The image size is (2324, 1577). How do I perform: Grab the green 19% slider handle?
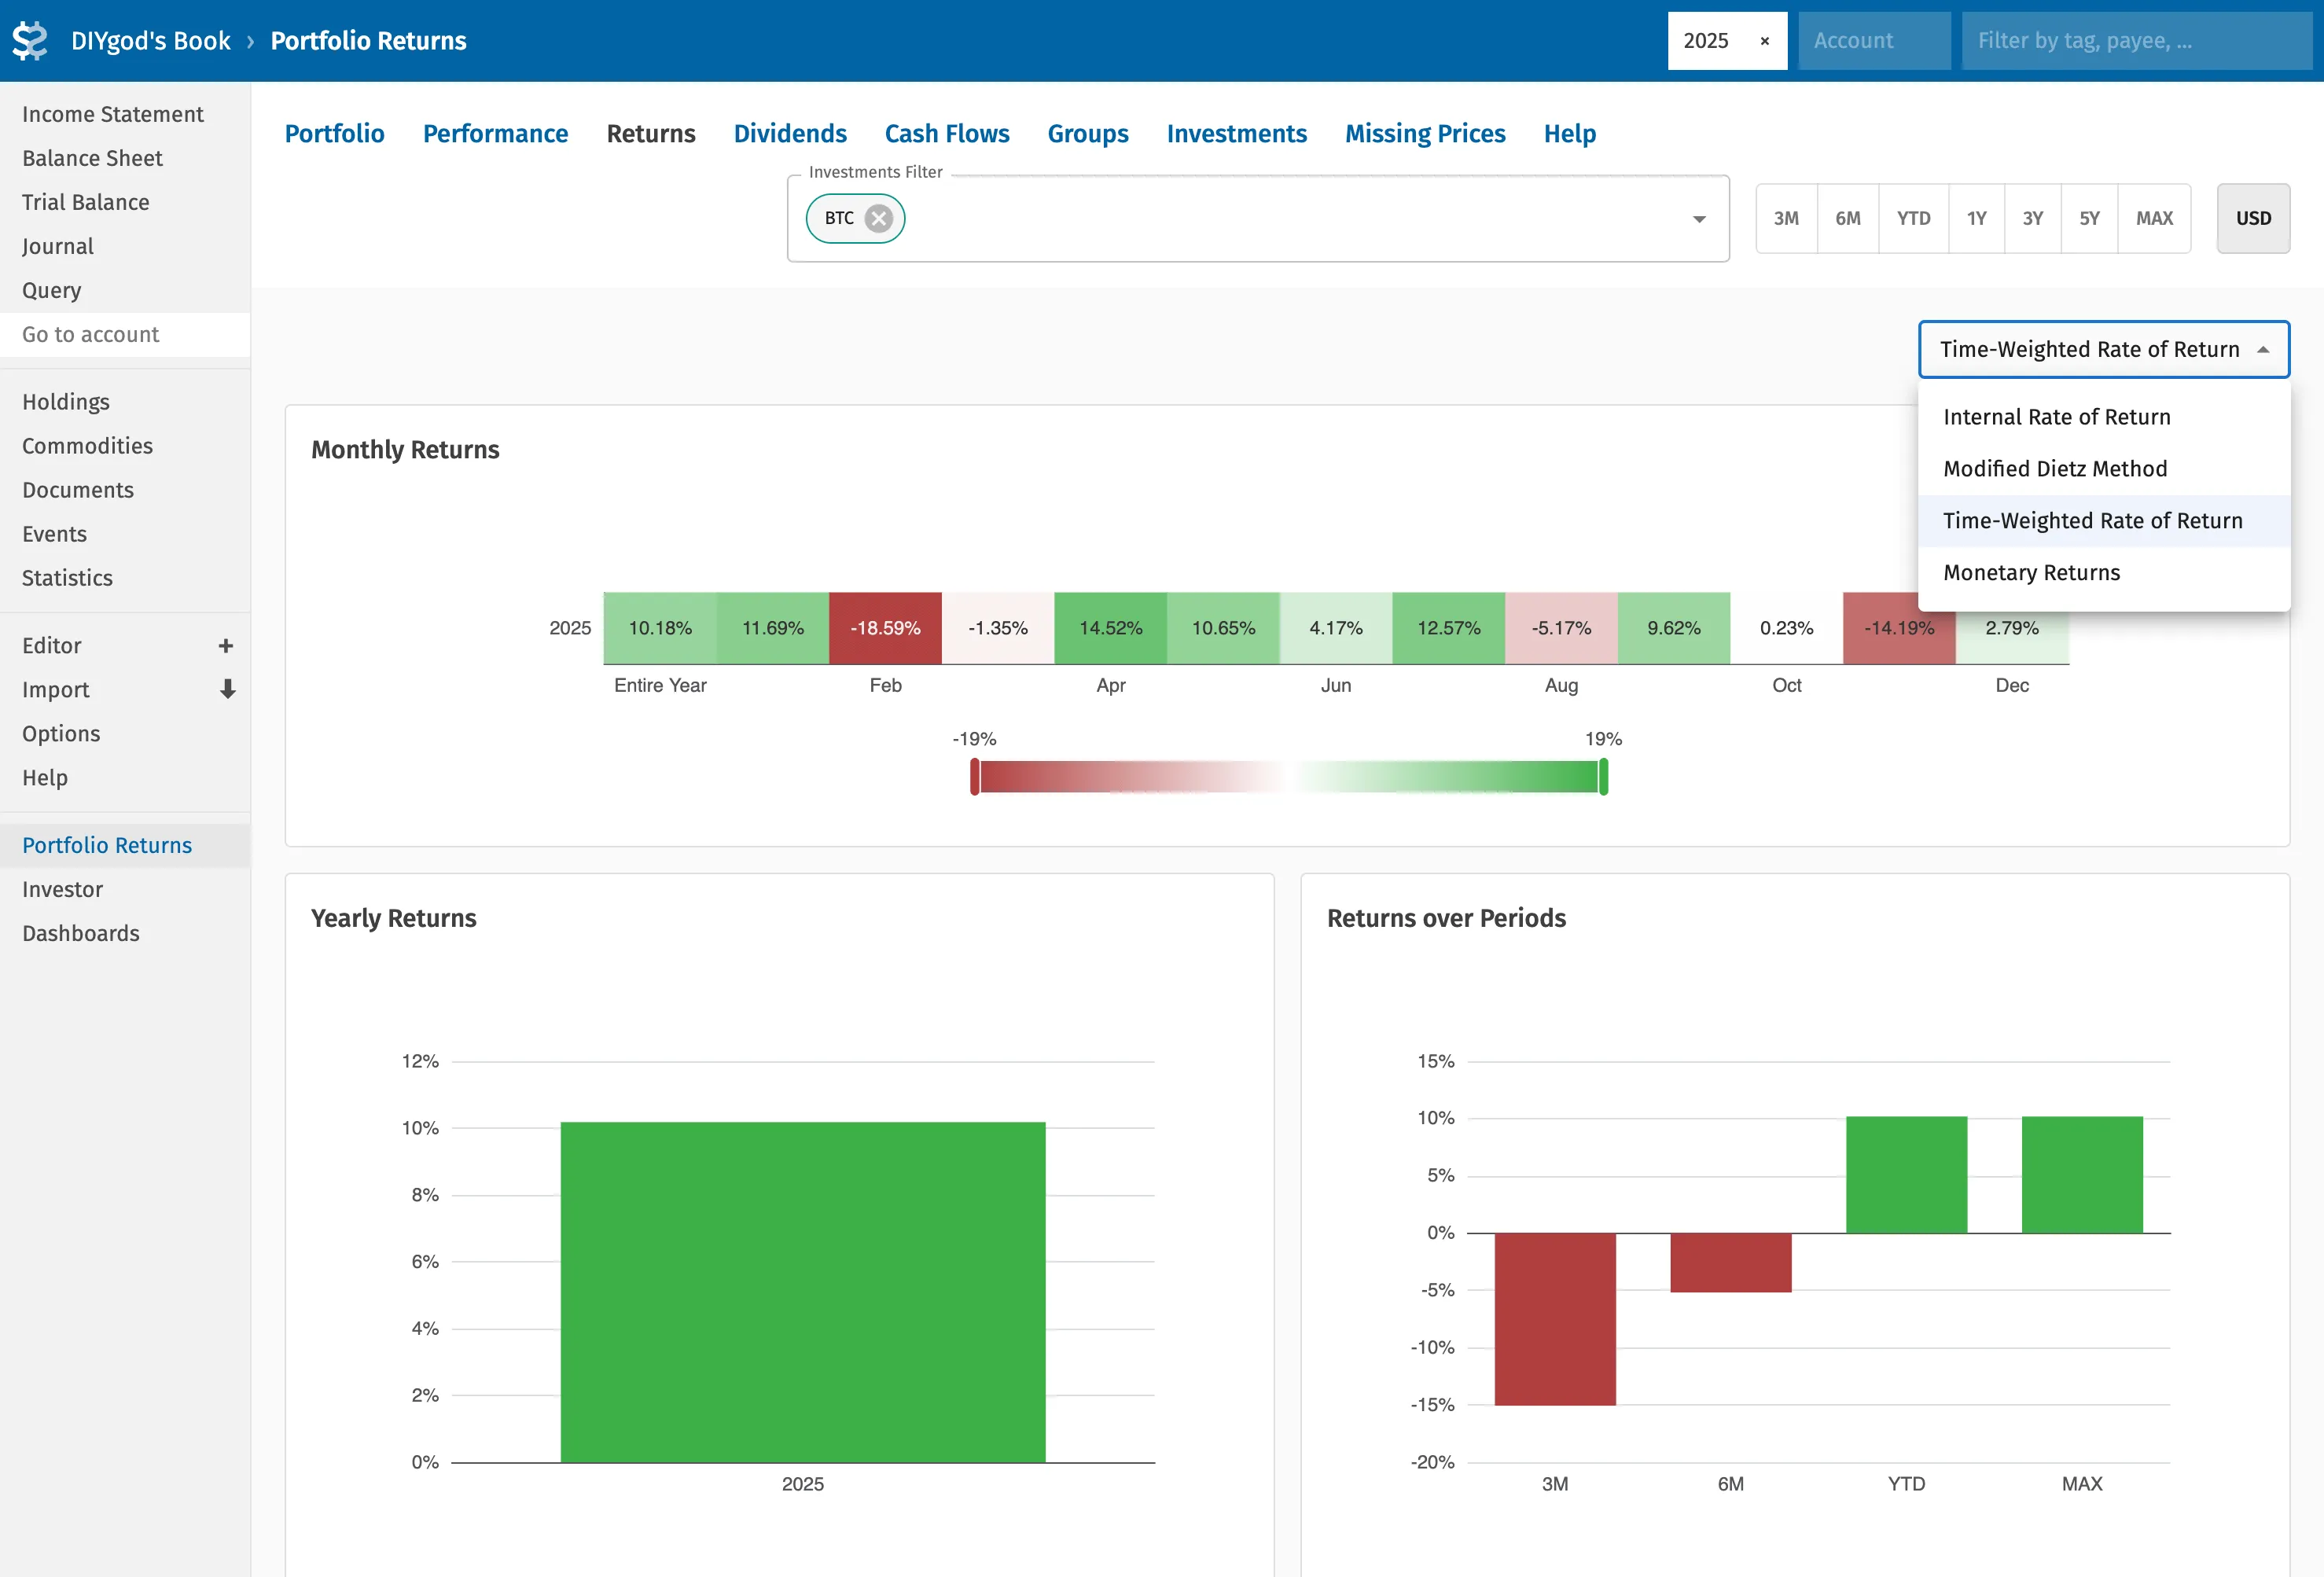pyautogui.click(x=1603, y=777)
